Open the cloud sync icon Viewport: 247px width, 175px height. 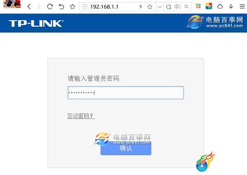(220, 7)
